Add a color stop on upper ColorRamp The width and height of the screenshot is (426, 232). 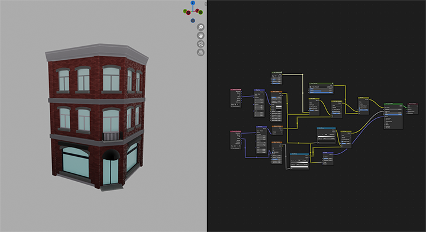(318, 134)
